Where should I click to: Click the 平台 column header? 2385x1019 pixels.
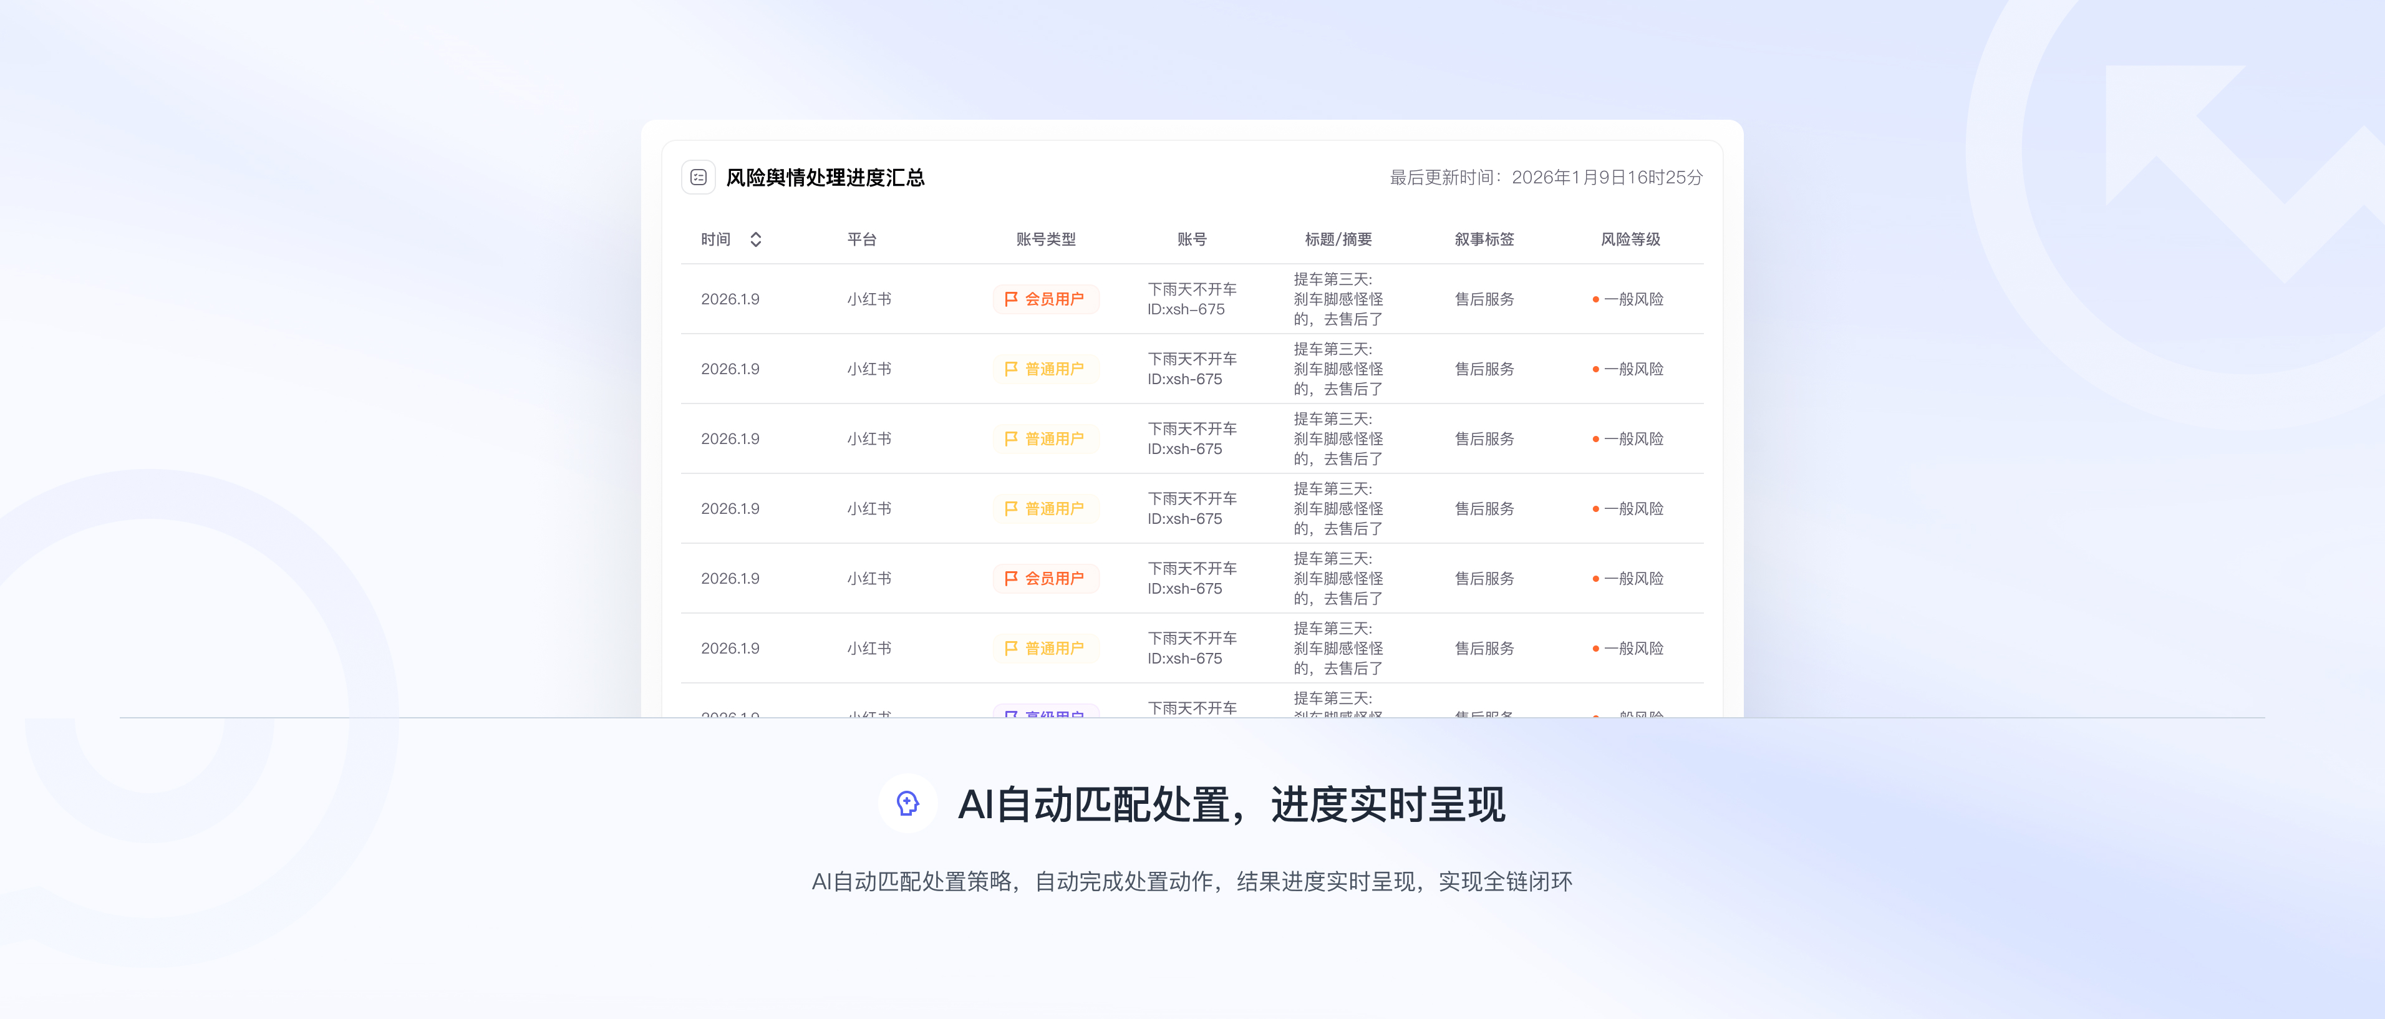(861, 239)
